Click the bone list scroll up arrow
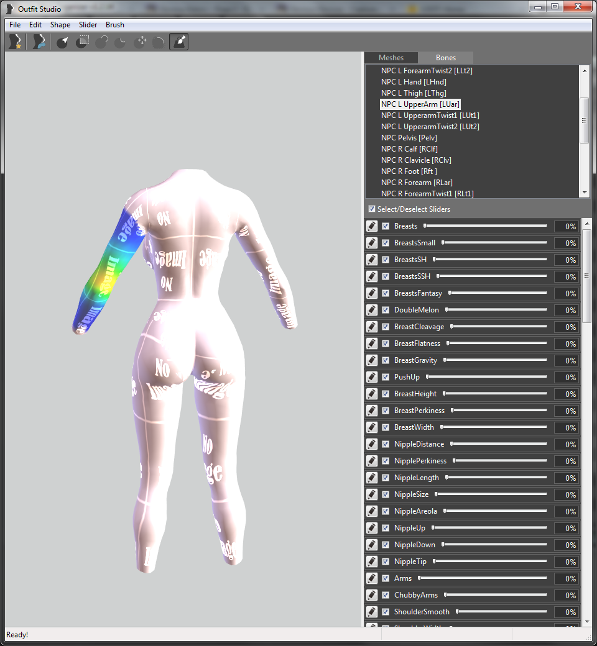Viewport: 597px width, 646px height. 584,71
